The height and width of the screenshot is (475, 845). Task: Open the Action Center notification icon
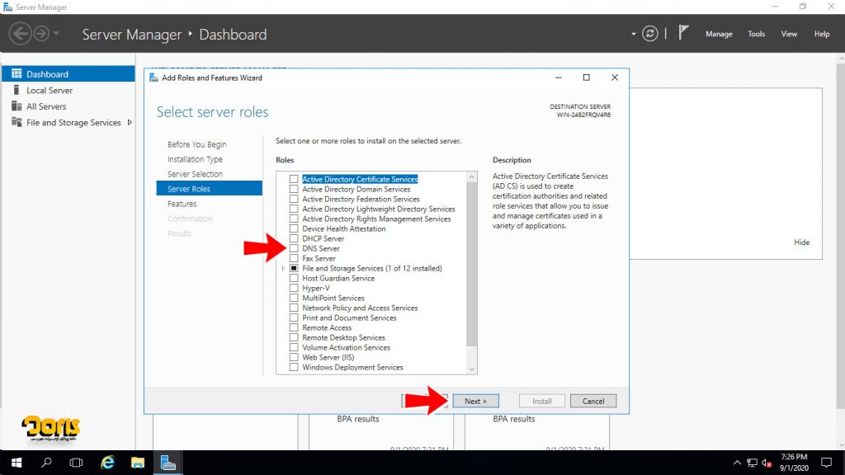[x=826, y=463]
